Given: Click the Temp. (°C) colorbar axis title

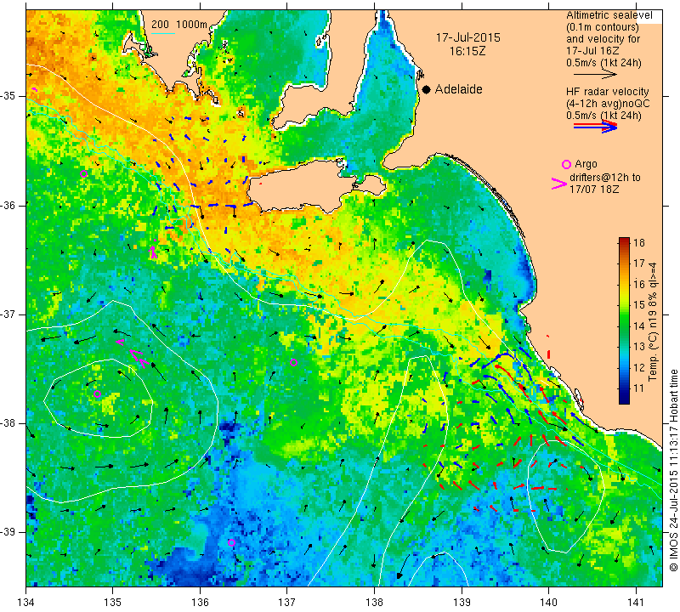Looking at the screenshot, I should point(653,322).
